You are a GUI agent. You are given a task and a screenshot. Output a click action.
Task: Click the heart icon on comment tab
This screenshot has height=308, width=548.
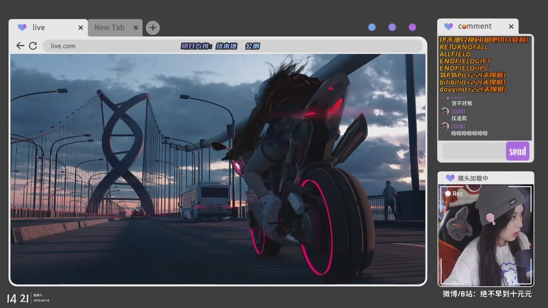(x=449, y=26)
